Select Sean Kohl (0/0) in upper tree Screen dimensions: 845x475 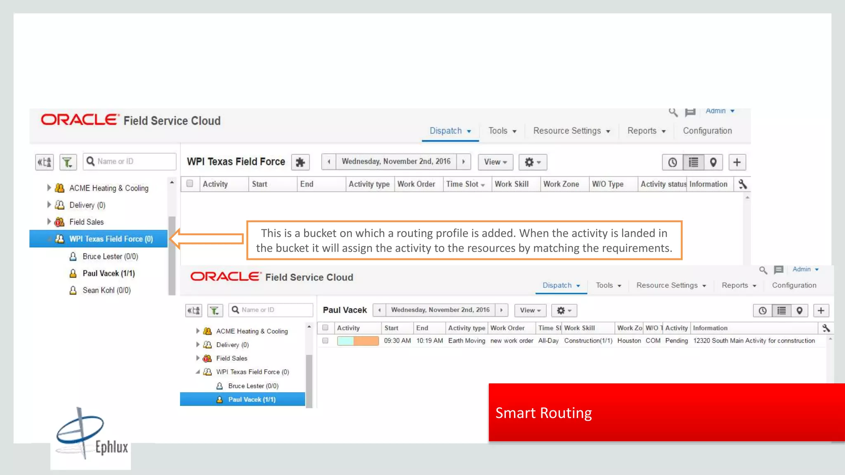(106, 290)
